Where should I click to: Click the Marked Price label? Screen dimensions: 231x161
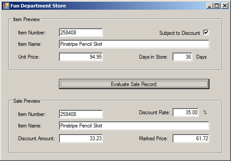coord(154,139)
